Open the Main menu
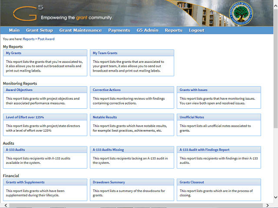Image resolution: width=278 pixels, height=208 pixels. click(14, 30)
